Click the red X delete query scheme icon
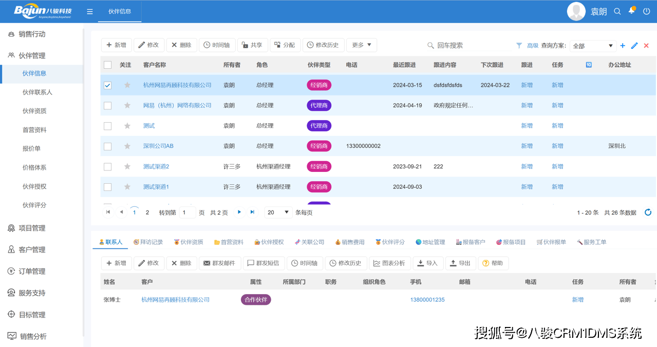The width and height of the screenshot is (657, 347). click(646, 46)
